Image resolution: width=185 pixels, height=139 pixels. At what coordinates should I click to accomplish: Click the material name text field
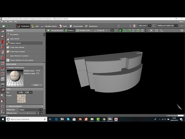(x=25, y=68)
